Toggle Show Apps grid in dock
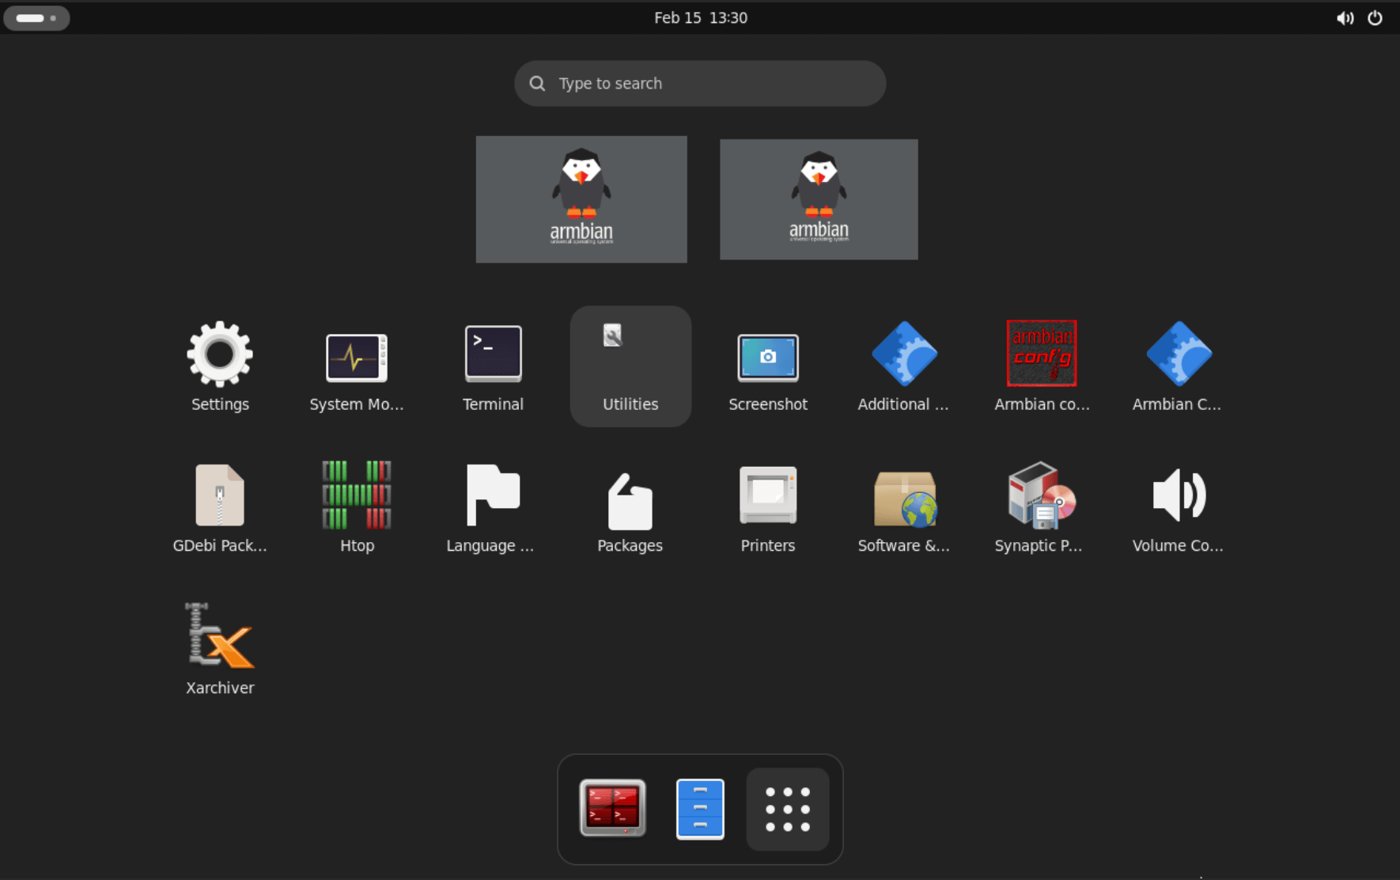This screenshot has height=880, width=1400. tap(788, 809)
